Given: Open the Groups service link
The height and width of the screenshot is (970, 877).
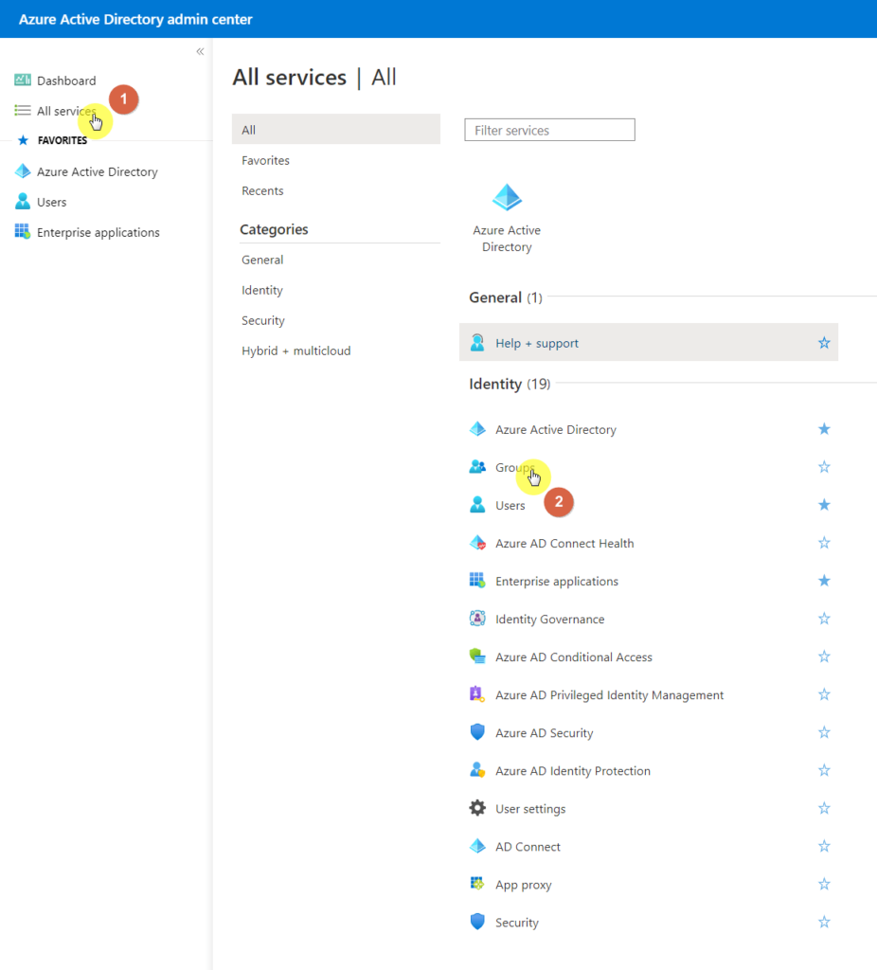Looking at the screenshot, I should pyautogui.click(x=514, y=468).
